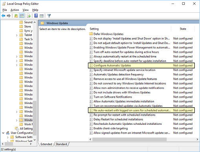The width and height of the screenshot is (200, 152).
Task: Toggle the Show/Hide Action Pane icon
Action: point(42,16)
